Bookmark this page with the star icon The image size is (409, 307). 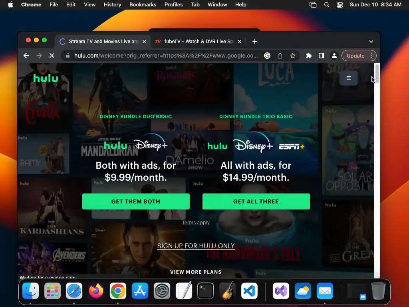[x=293, y=56]
